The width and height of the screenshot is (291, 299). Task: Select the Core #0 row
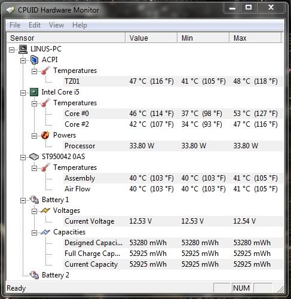pyautogui.click(x=173, y=114)
